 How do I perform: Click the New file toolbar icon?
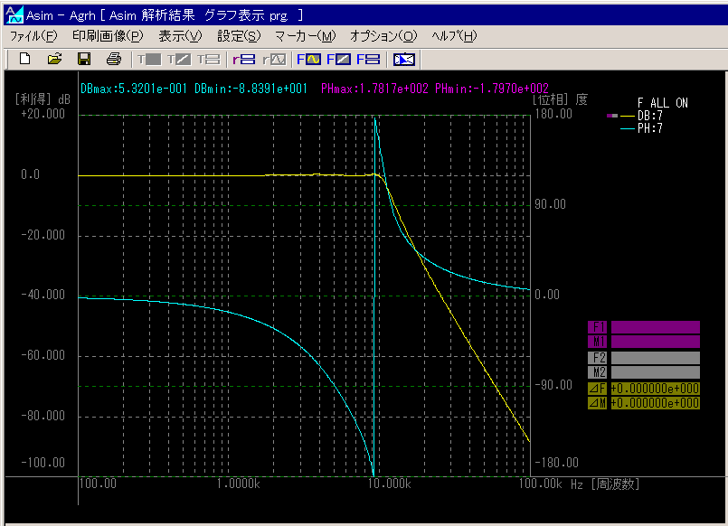tap(24, 60)
